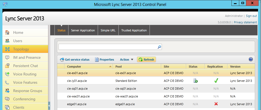261x110 pixels.
Task: Click the edge01.acp.cie pool cell
Action: [x=125, y=104]
